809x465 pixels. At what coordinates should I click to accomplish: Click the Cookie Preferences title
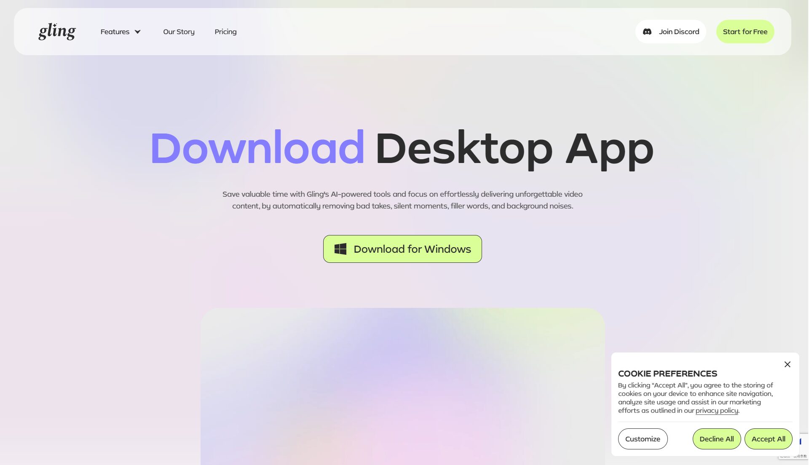click(667, 374)
